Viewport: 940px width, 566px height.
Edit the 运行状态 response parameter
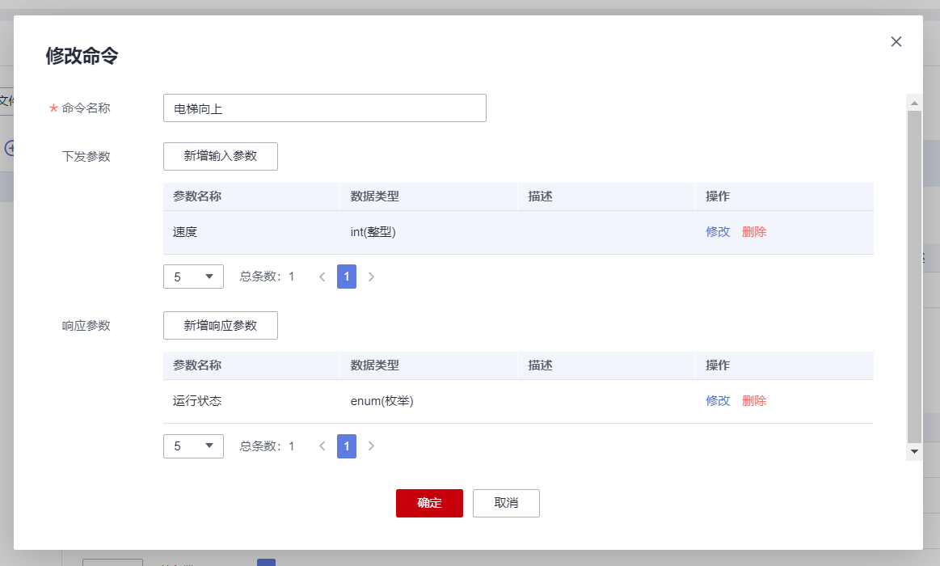(x=718, y=401)
